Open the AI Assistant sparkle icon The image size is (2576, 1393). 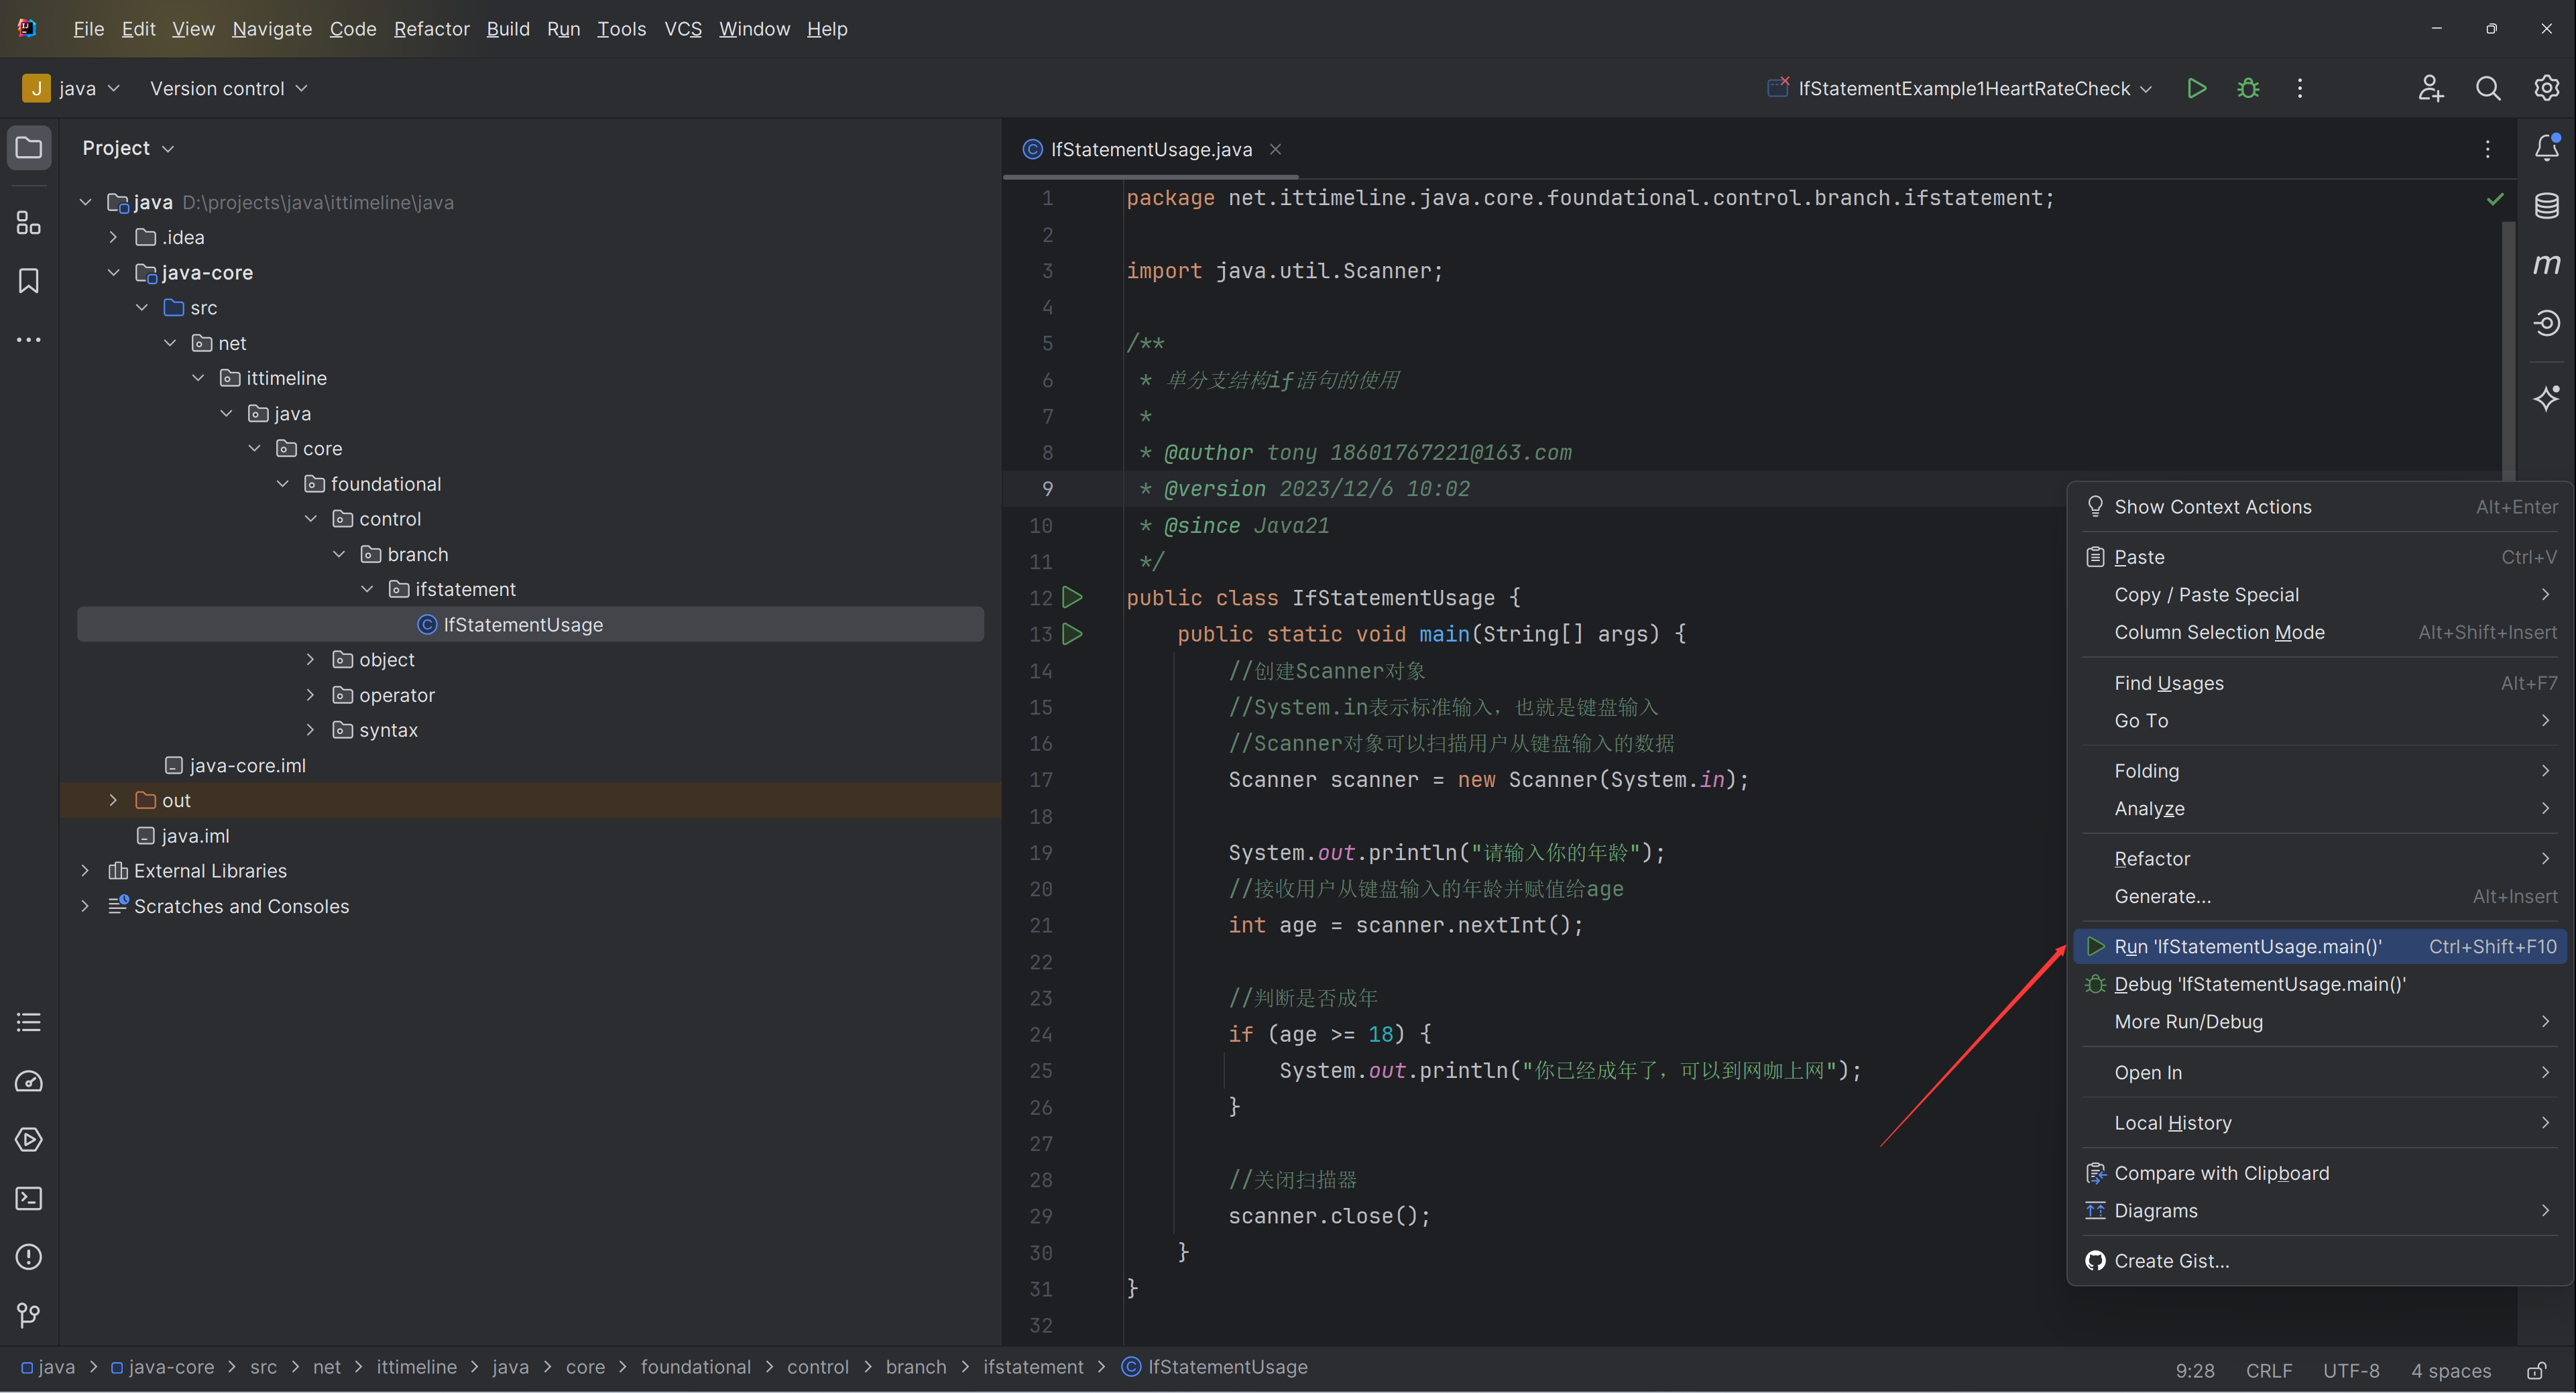(2546, 398)
